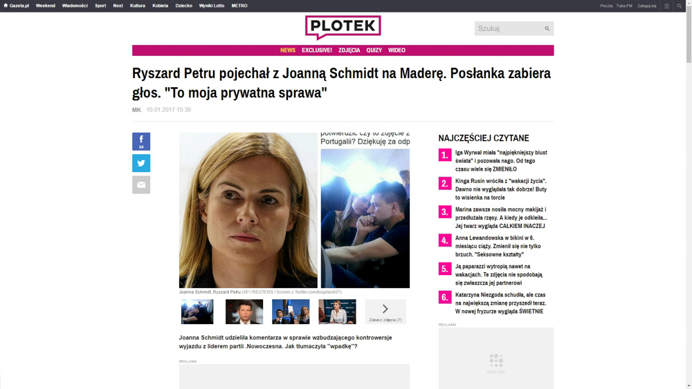Share article via Twitter bird icon

pos(140,163)
